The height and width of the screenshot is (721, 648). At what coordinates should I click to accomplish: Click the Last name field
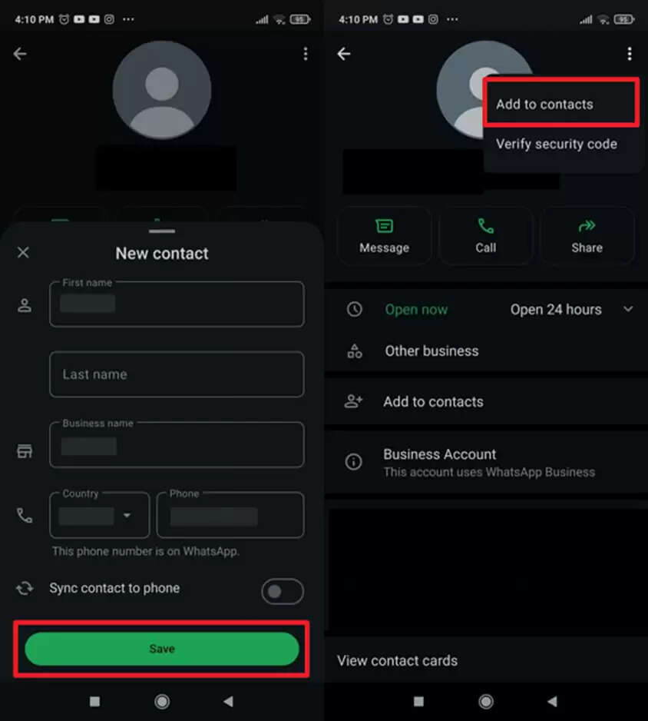[x=177, y=374]
